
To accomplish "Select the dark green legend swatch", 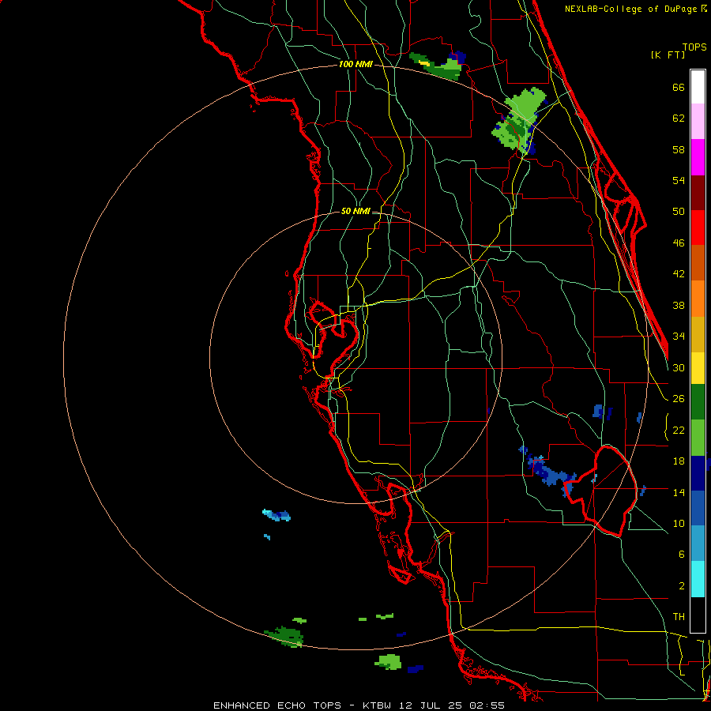I will 698,402.
